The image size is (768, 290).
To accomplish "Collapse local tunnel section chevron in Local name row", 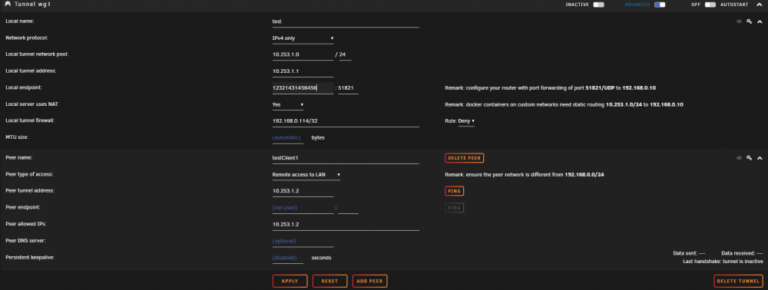I will click(x=760, y=21).
